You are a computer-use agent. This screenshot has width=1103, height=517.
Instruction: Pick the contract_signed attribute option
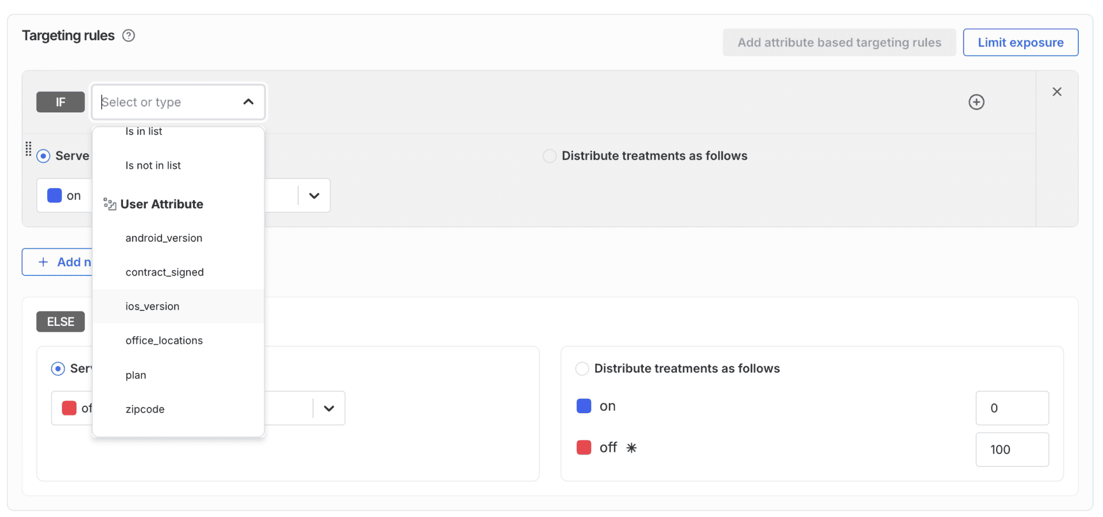coord(165,273)
